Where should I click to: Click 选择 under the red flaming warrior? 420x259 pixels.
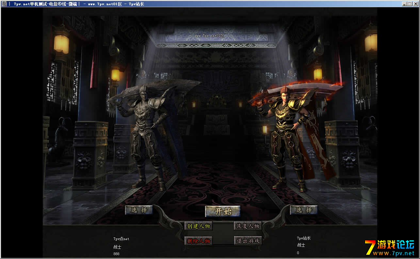tap(304, 210)
